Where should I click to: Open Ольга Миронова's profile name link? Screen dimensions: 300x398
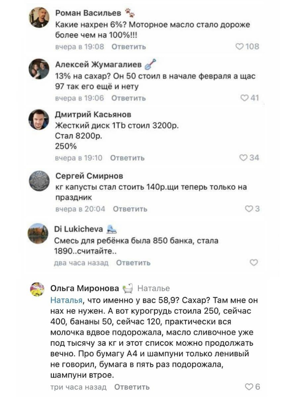click(85, 288)
